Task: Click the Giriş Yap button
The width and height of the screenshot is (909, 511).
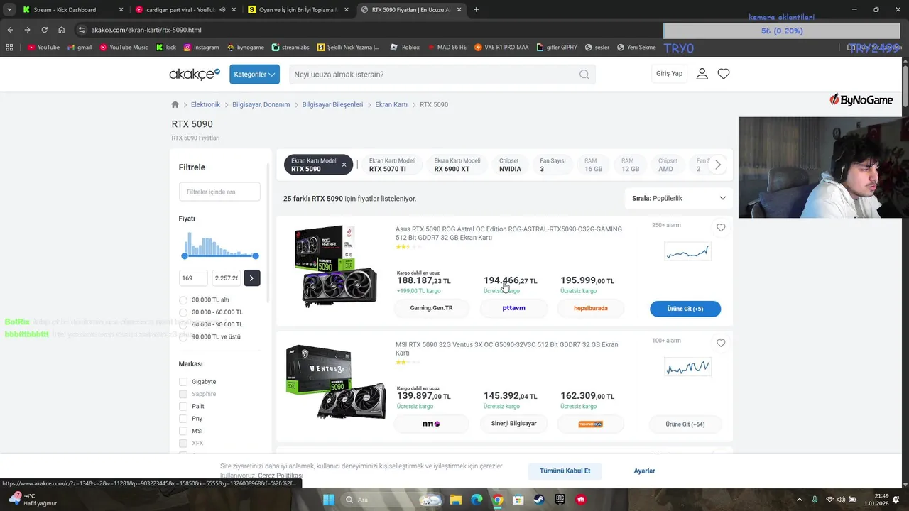Action: coord(669,74)
